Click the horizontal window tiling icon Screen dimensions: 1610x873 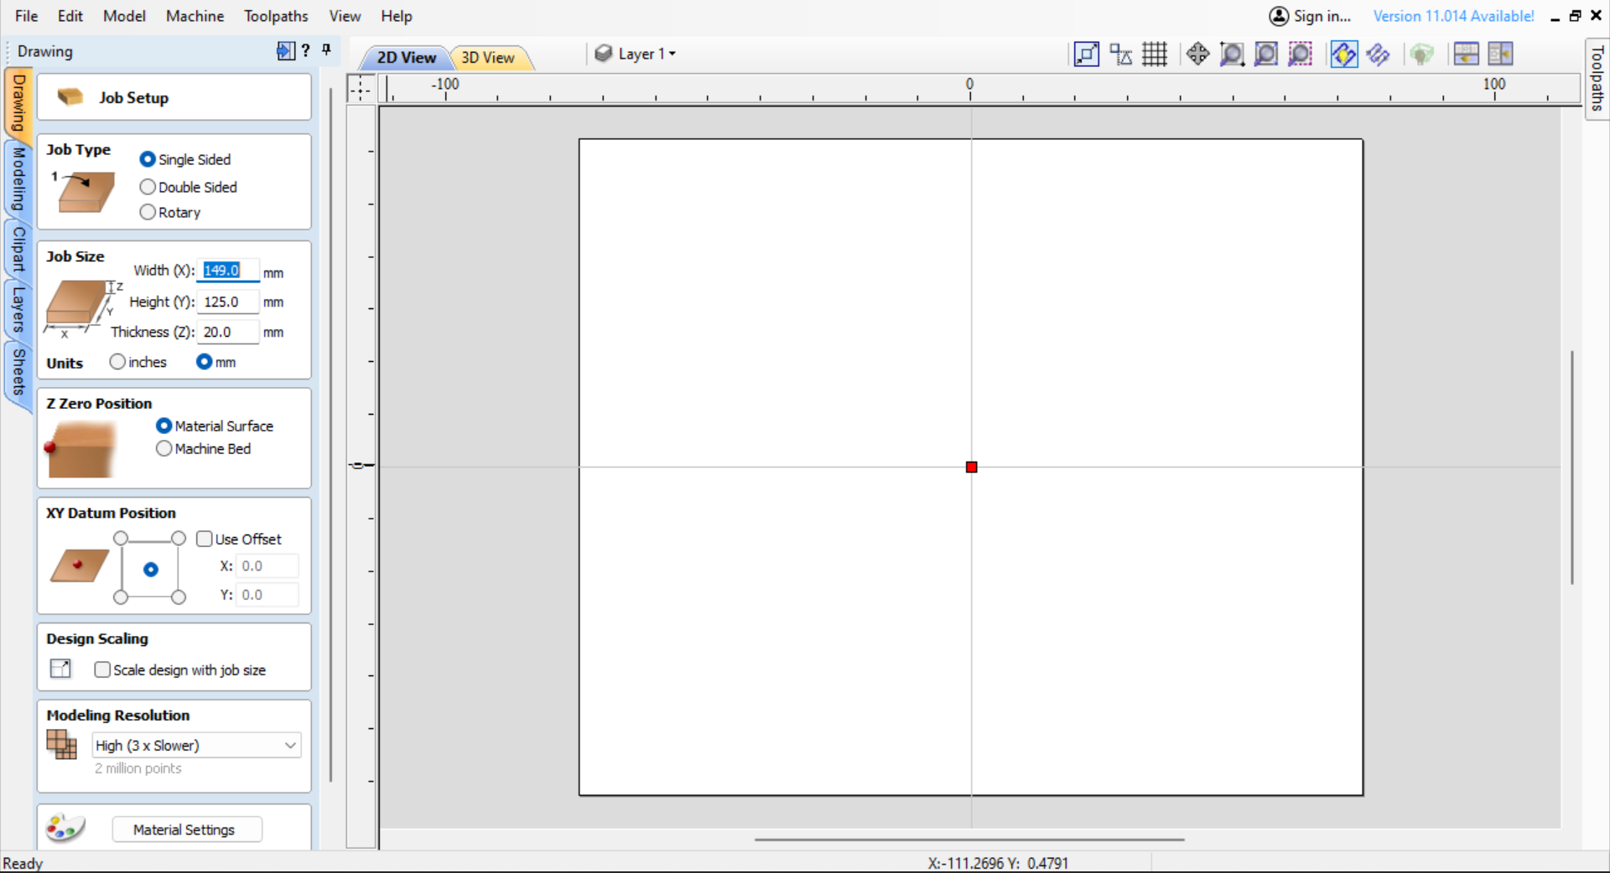[1467, 54]
